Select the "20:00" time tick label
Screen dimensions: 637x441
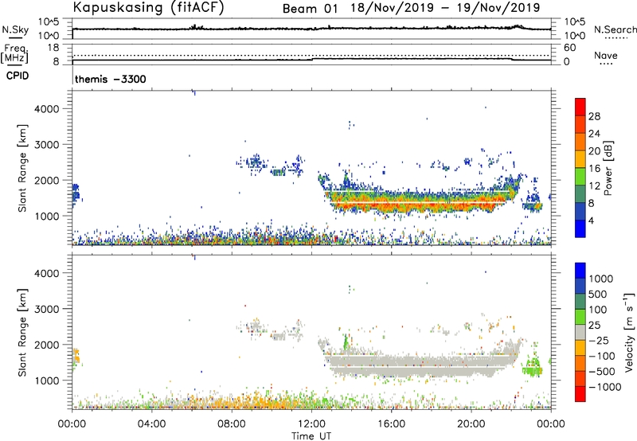[x=471, y=424]
